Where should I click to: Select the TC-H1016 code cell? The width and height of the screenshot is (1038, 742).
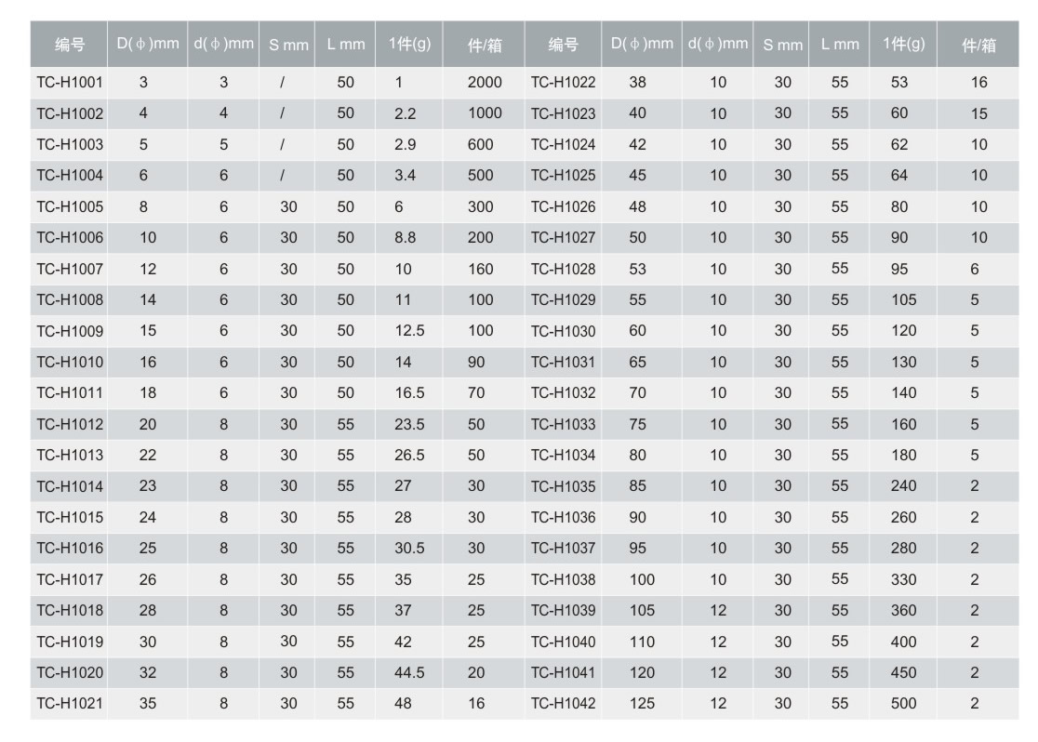(x=70, y=549)
